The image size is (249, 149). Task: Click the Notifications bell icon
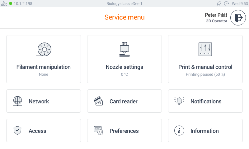(179, 101)
